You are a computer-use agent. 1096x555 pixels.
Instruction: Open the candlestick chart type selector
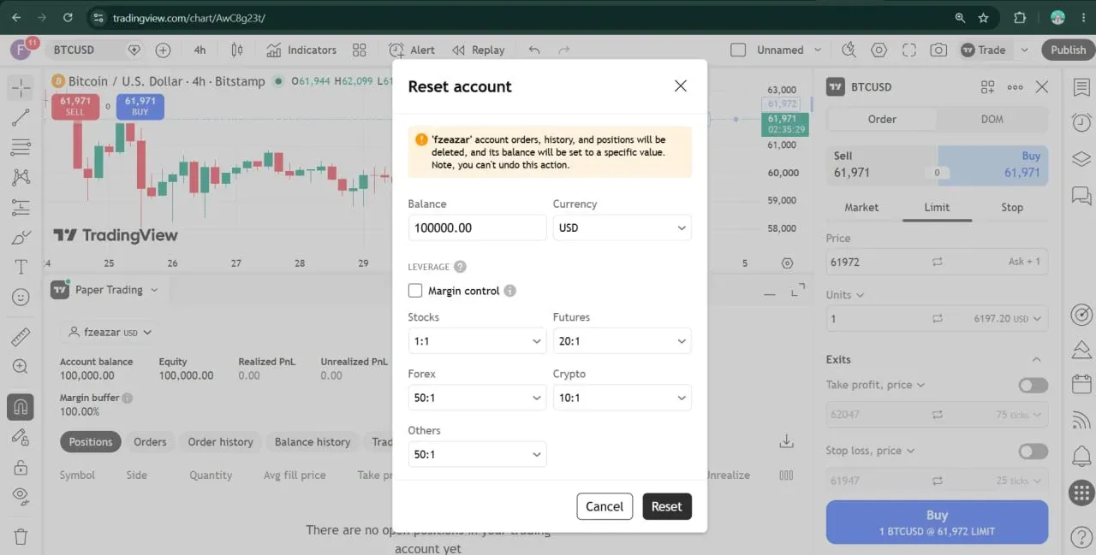click(x=237, y=50)
